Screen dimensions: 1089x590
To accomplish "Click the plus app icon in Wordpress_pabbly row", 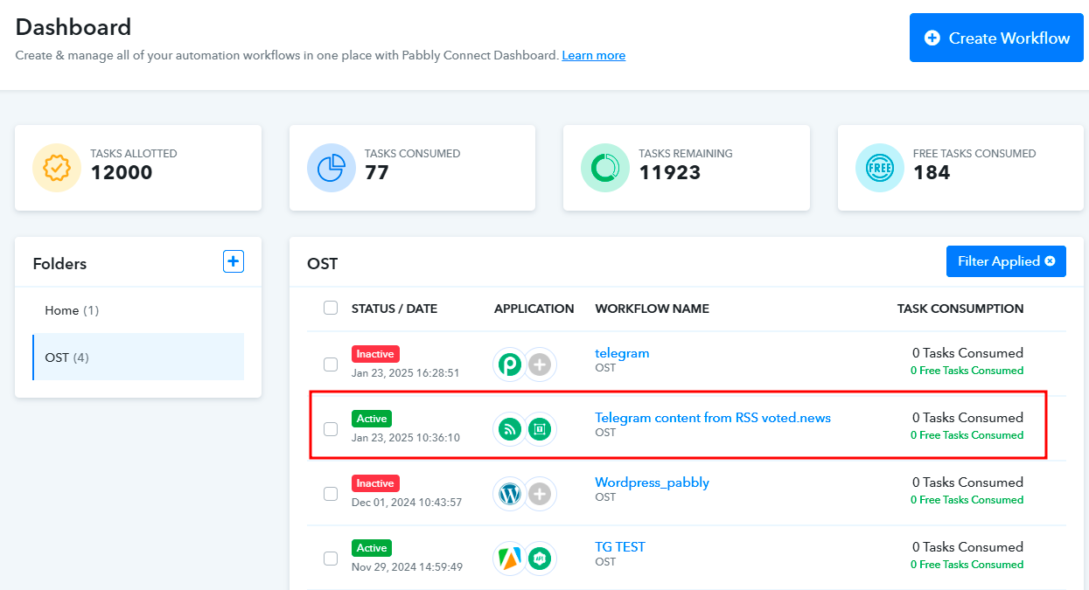I will pos(540,494).
